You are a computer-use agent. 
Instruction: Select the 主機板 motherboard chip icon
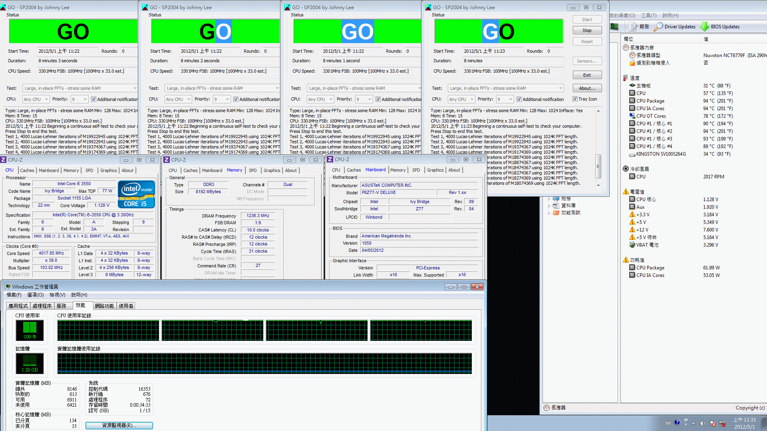[632, 85]
